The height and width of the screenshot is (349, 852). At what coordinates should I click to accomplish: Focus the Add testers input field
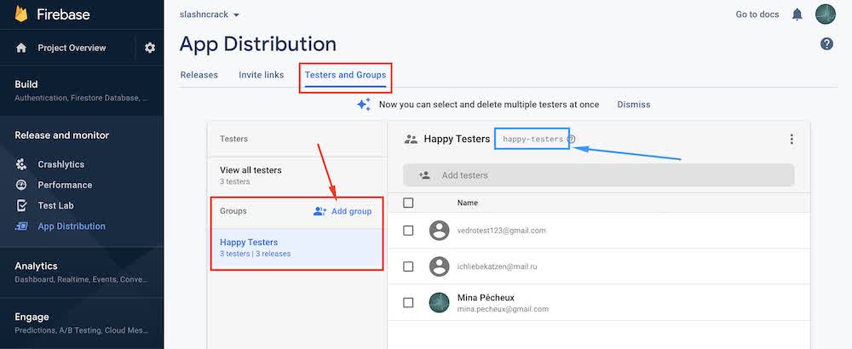[598, 175]
